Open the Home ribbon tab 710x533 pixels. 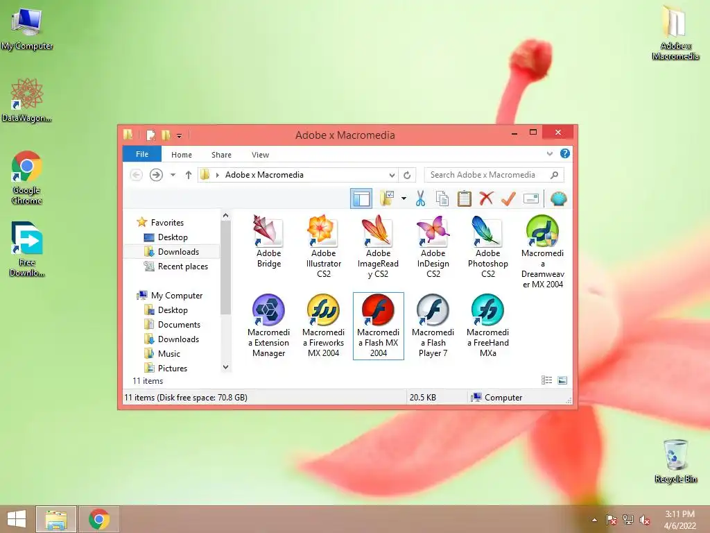[182, 155]
